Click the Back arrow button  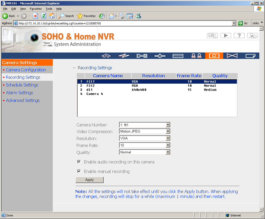pyautogui.click(x=9, y=16)
